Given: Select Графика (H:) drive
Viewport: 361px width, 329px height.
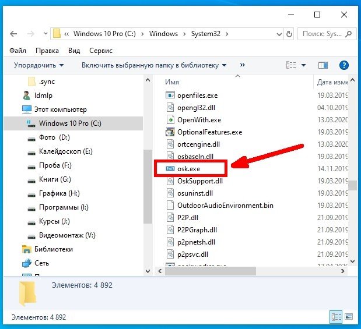Looking at the screenshot, I should [54, 193].
